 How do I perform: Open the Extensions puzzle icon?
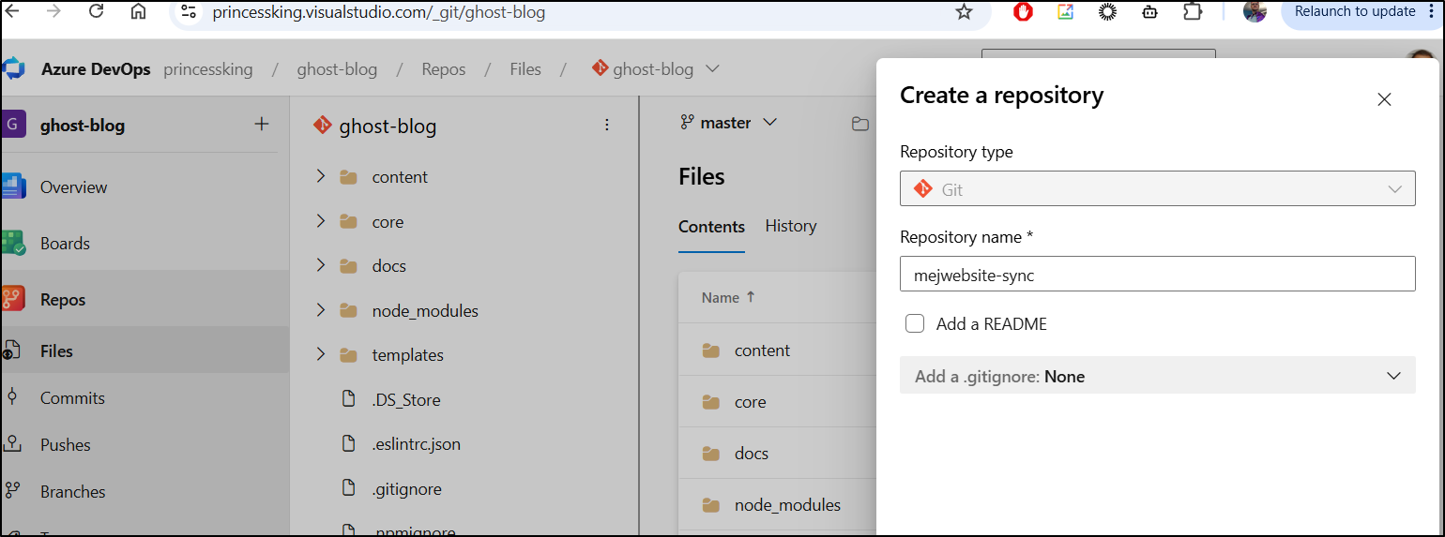pyautogui.click(x=1193, y=12)
